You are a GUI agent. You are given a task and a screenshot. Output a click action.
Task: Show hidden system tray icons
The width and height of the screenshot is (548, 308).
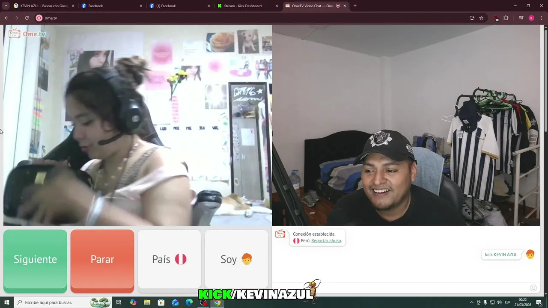coord(472,302)
